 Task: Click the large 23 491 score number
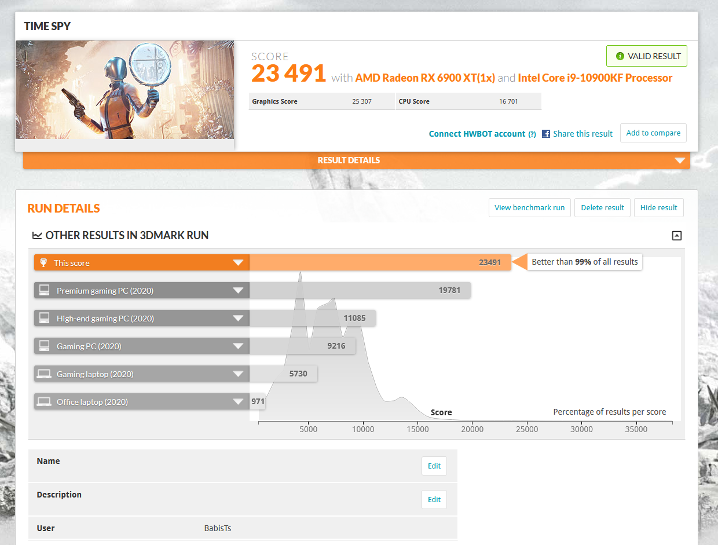[x=289, y=74]
